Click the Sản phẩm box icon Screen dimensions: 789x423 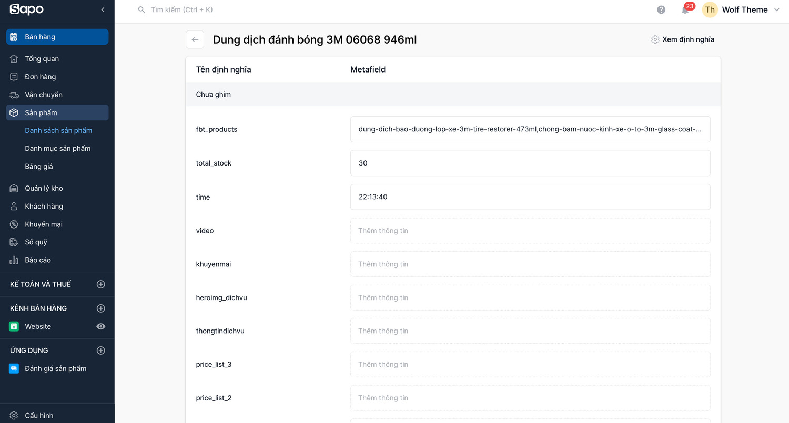click(x=14, y=112)
